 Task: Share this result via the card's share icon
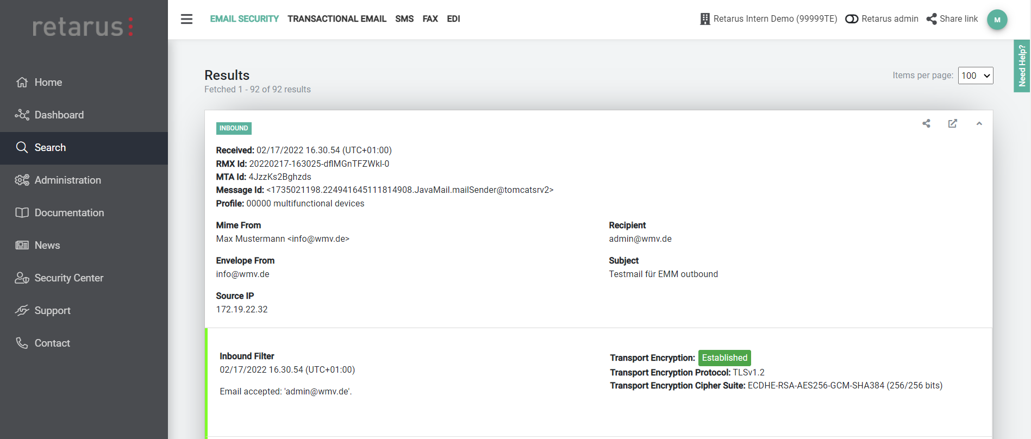click(926, 124)
